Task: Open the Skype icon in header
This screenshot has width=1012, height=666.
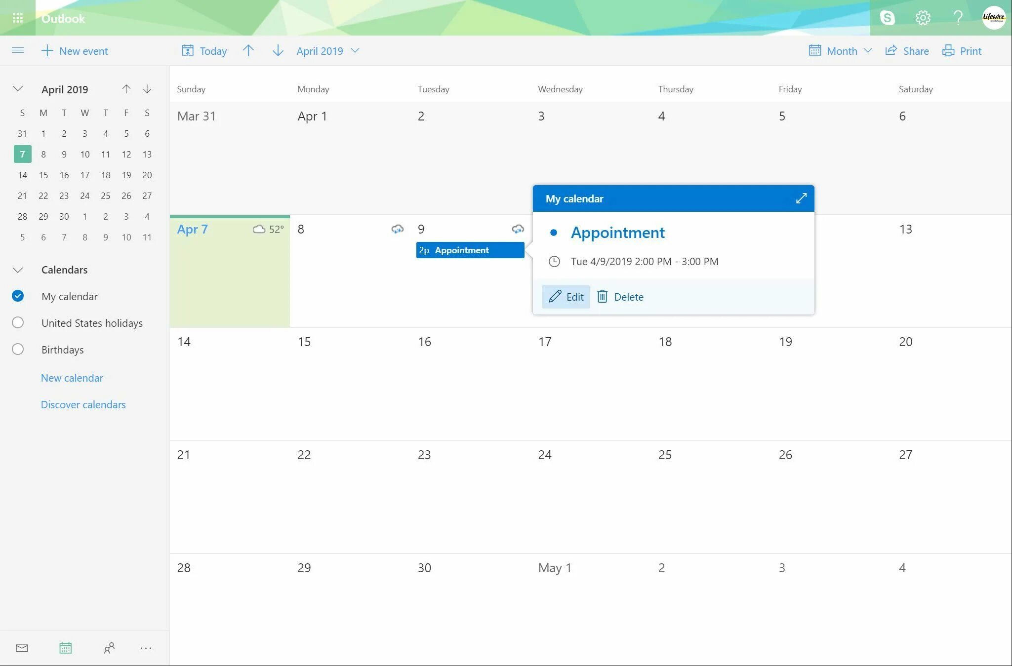Action: (887, 18)
